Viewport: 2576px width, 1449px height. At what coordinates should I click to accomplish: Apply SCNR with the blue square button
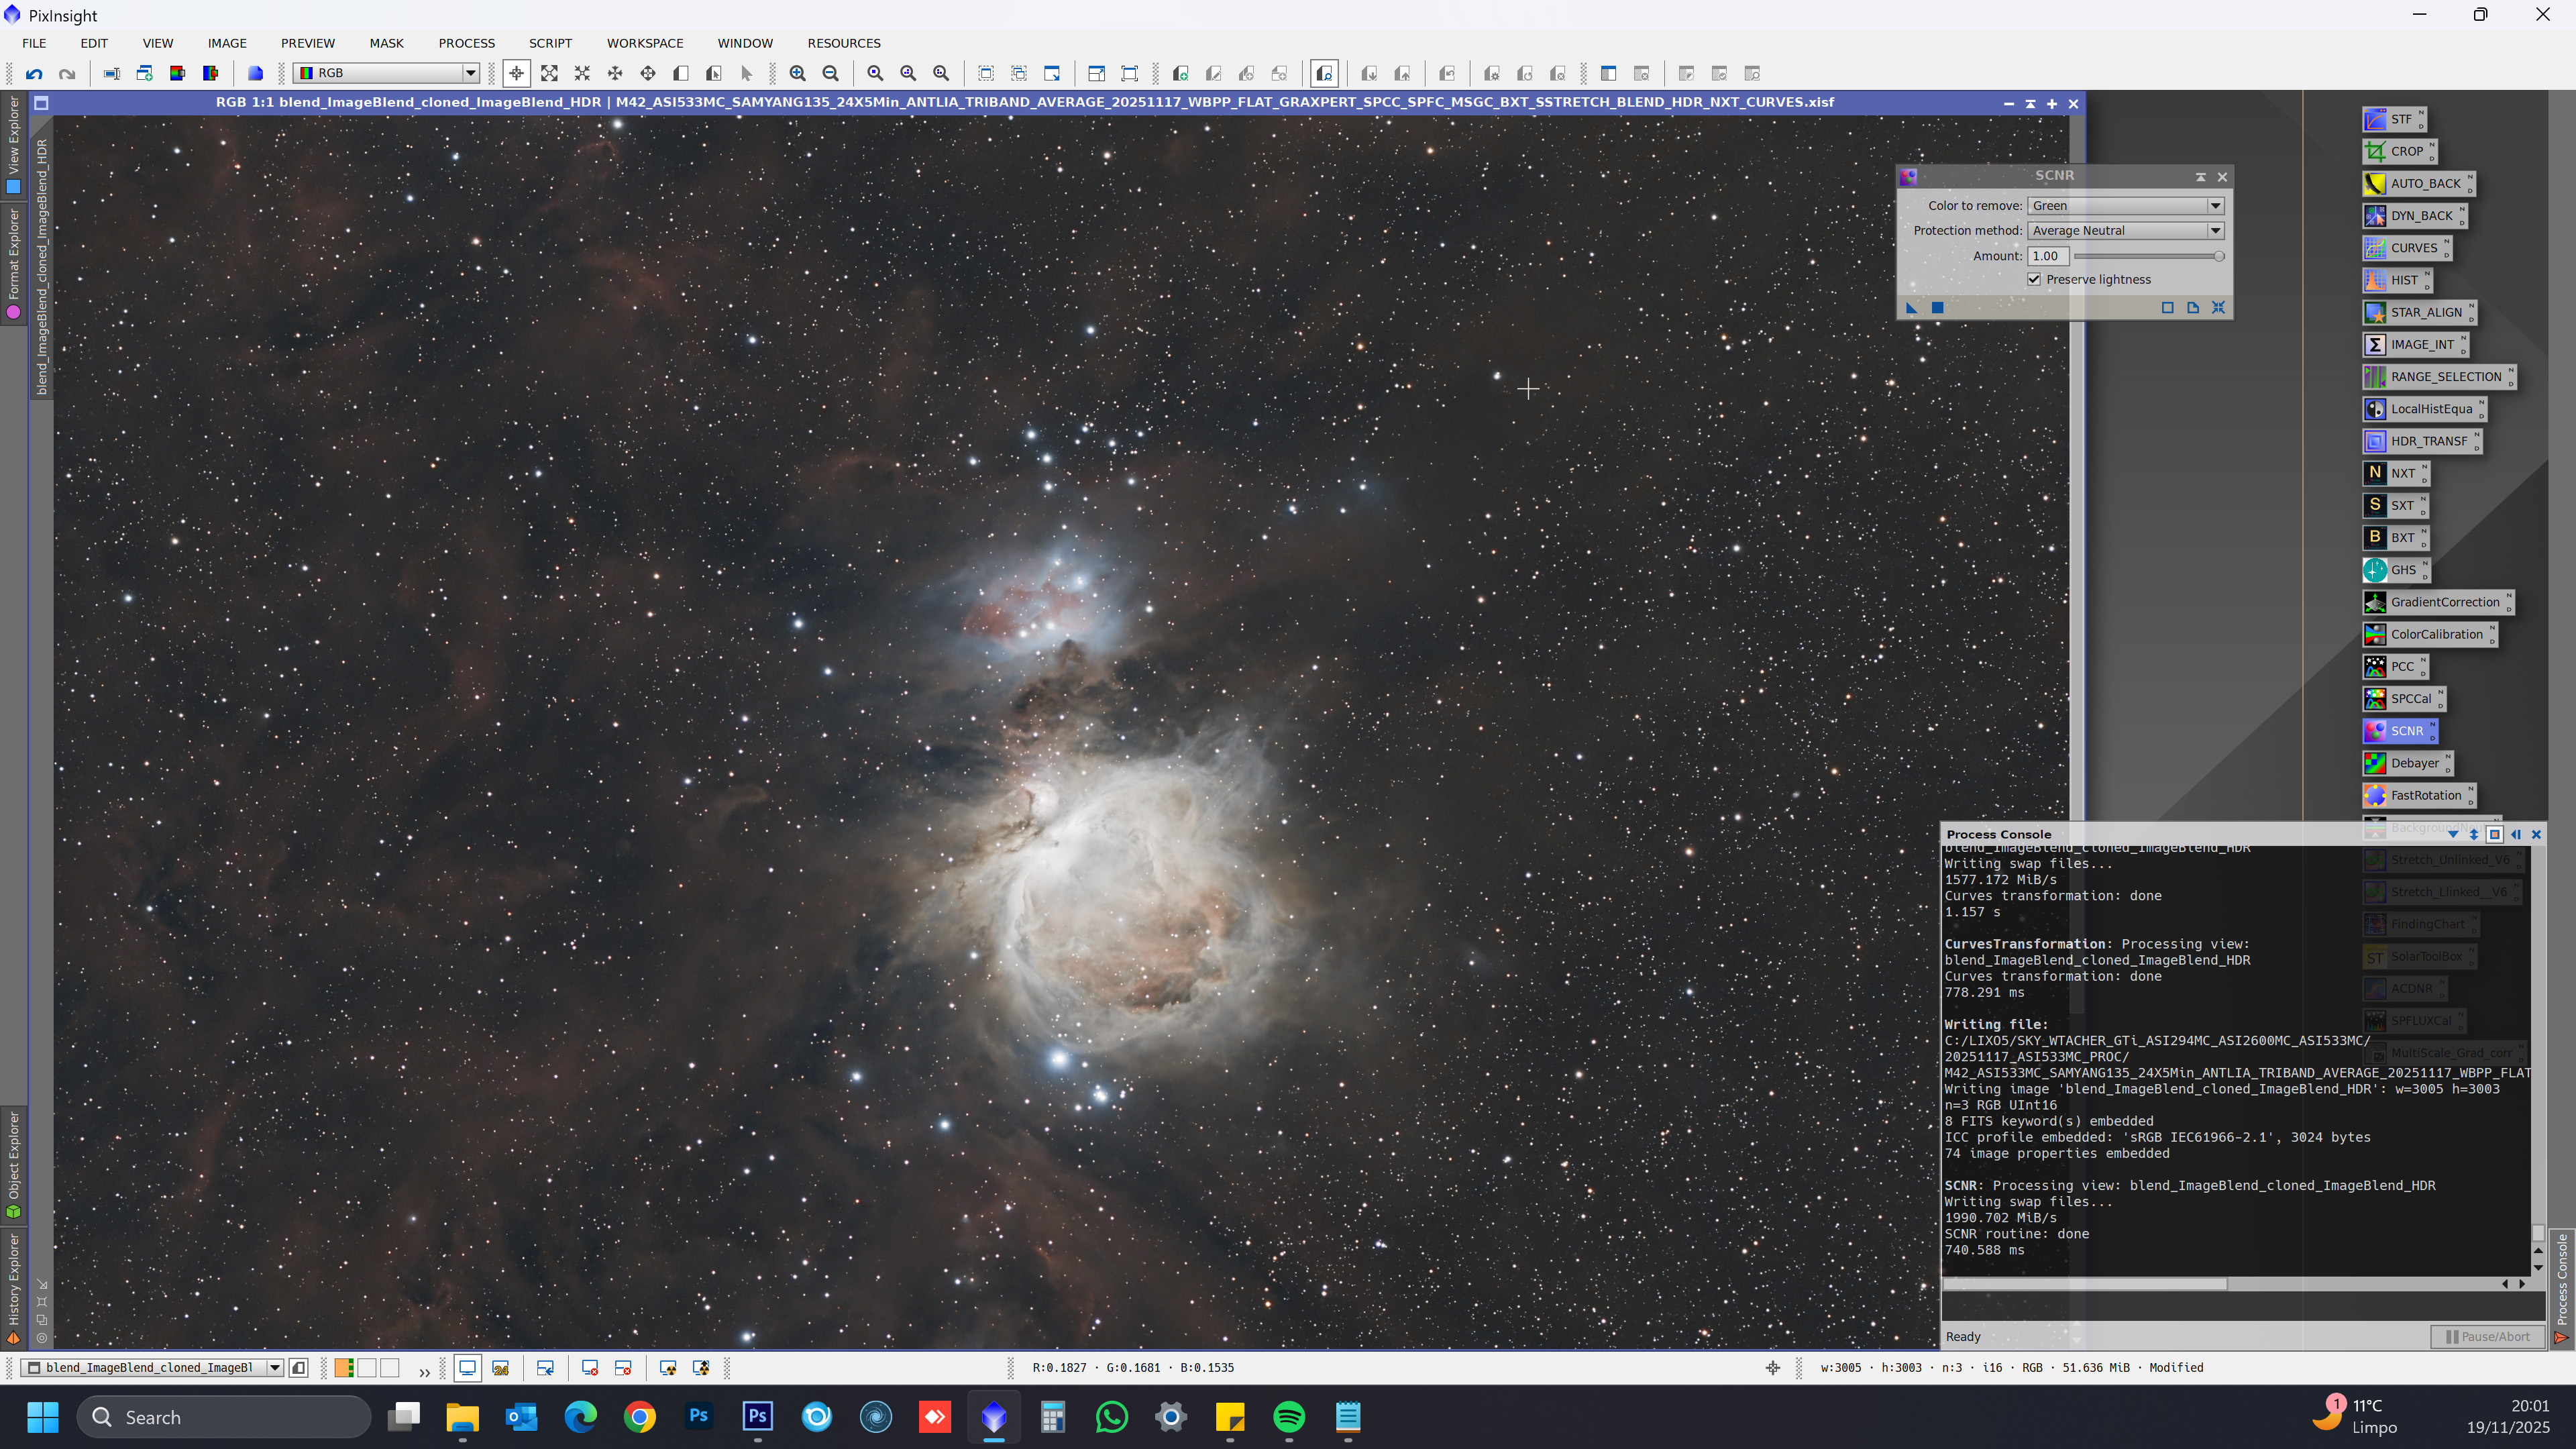click(1937, 308)
